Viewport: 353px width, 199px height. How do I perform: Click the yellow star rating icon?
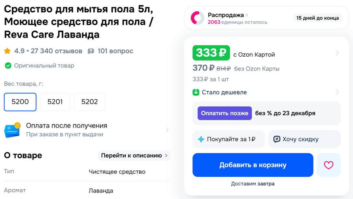(7, 51)
